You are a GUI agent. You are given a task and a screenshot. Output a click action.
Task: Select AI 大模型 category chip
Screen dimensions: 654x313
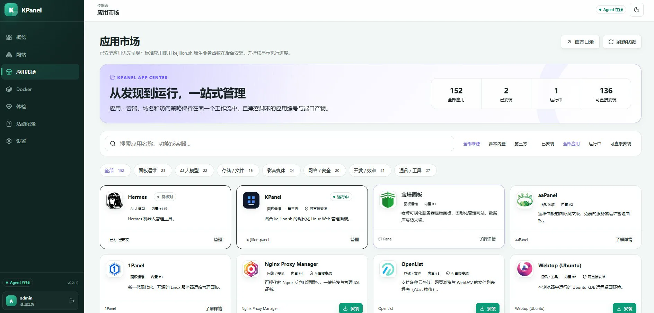(194, 171)
